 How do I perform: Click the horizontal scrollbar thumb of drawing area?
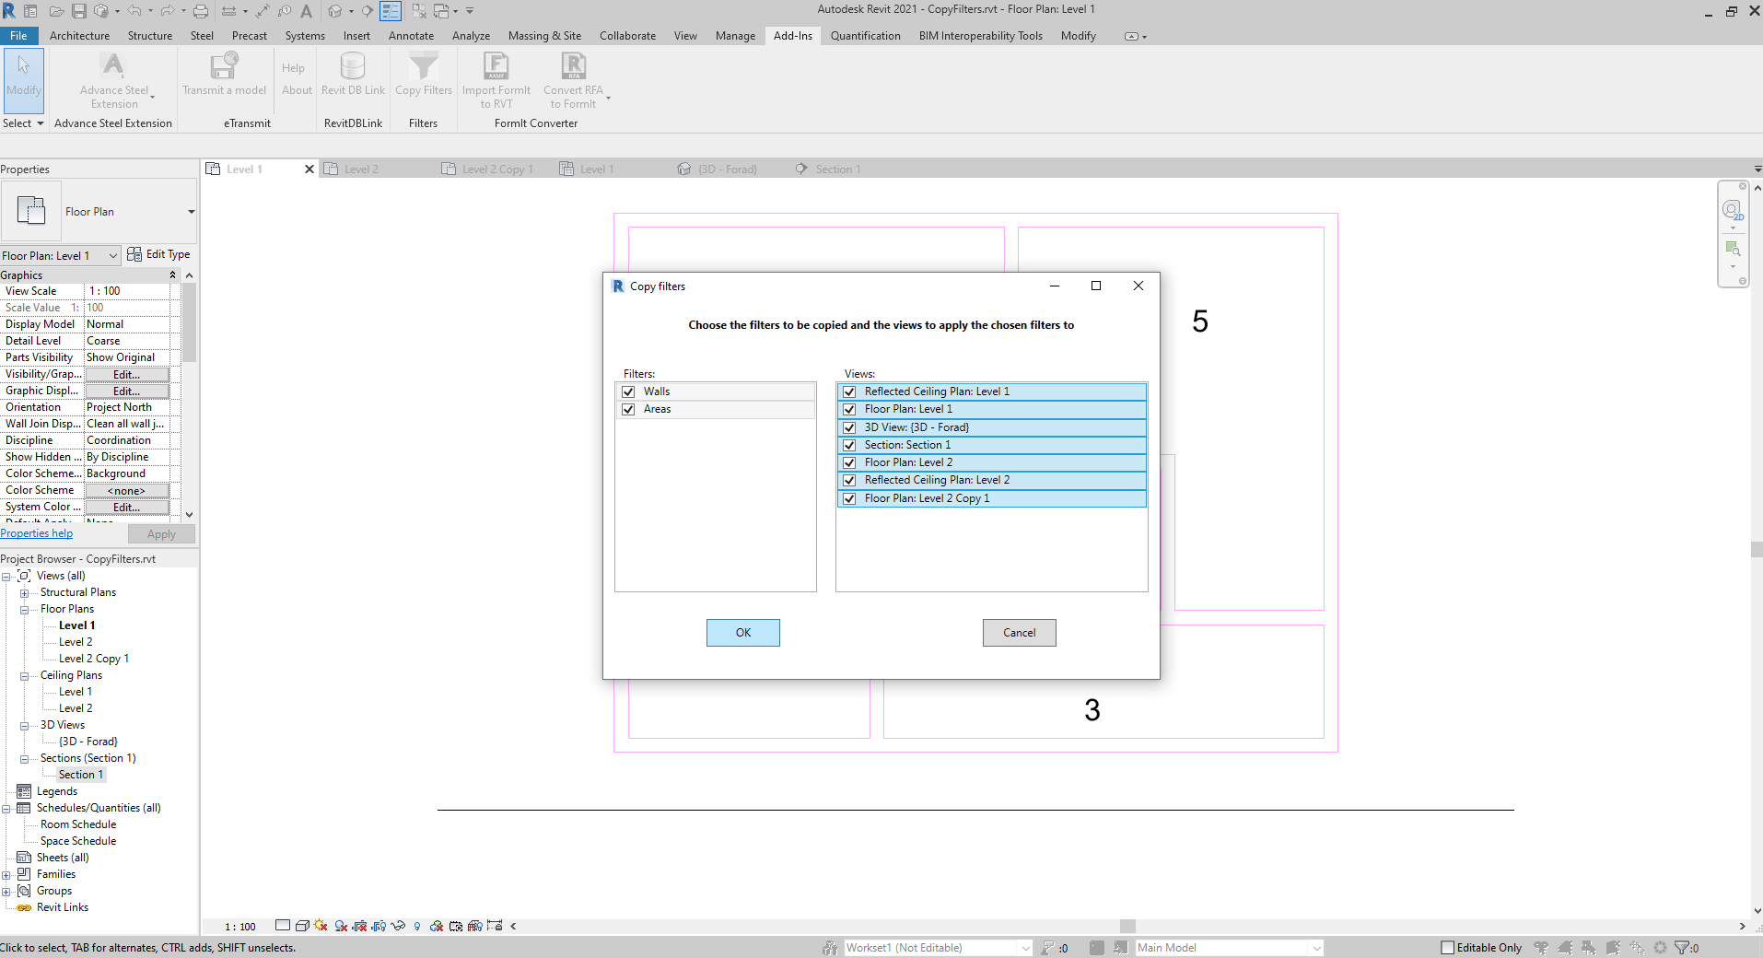1127,926
